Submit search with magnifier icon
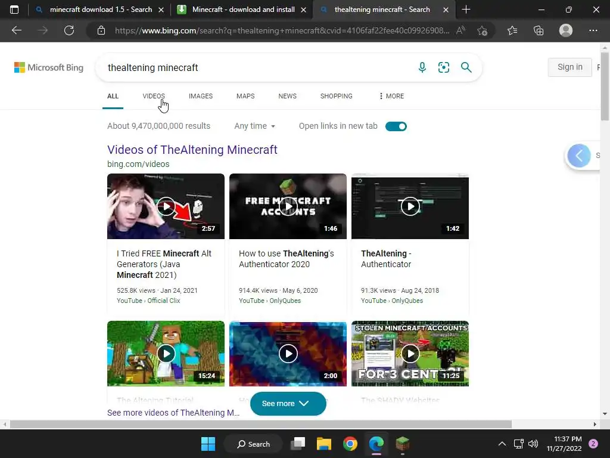610x458 pixels. [466, 67]
